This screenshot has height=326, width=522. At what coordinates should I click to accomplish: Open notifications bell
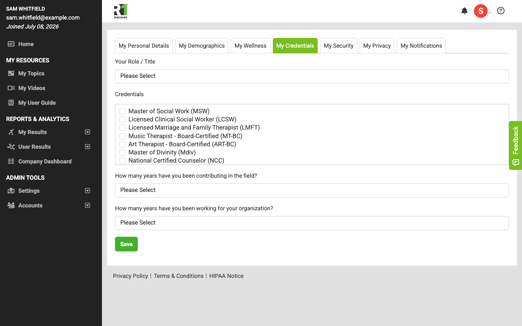pos(464,11)
